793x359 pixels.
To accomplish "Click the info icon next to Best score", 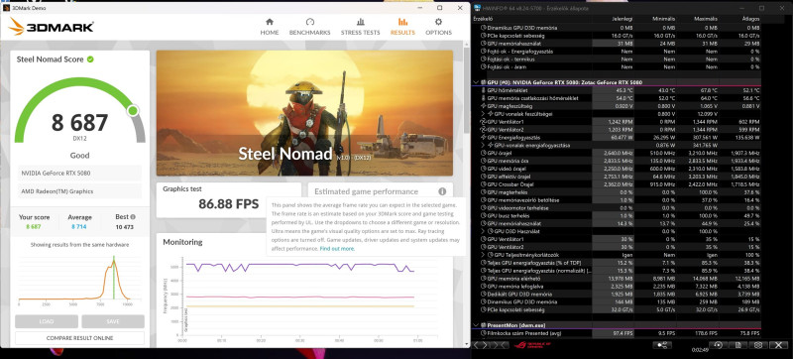I will click(133, 216).
